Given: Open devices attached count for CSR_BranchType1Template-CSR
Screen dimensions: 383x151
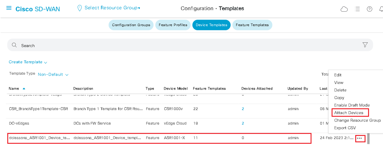Looking at the screenshot, I should (x=243, y=109).
